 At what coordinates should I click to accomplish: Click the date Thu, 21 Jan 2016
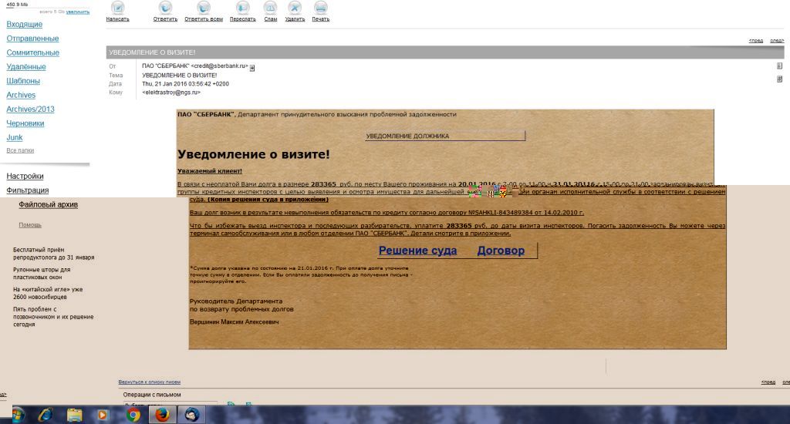[185, 84]
